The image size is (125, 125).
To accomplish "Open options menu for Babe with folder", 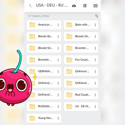I will (95, 25).
